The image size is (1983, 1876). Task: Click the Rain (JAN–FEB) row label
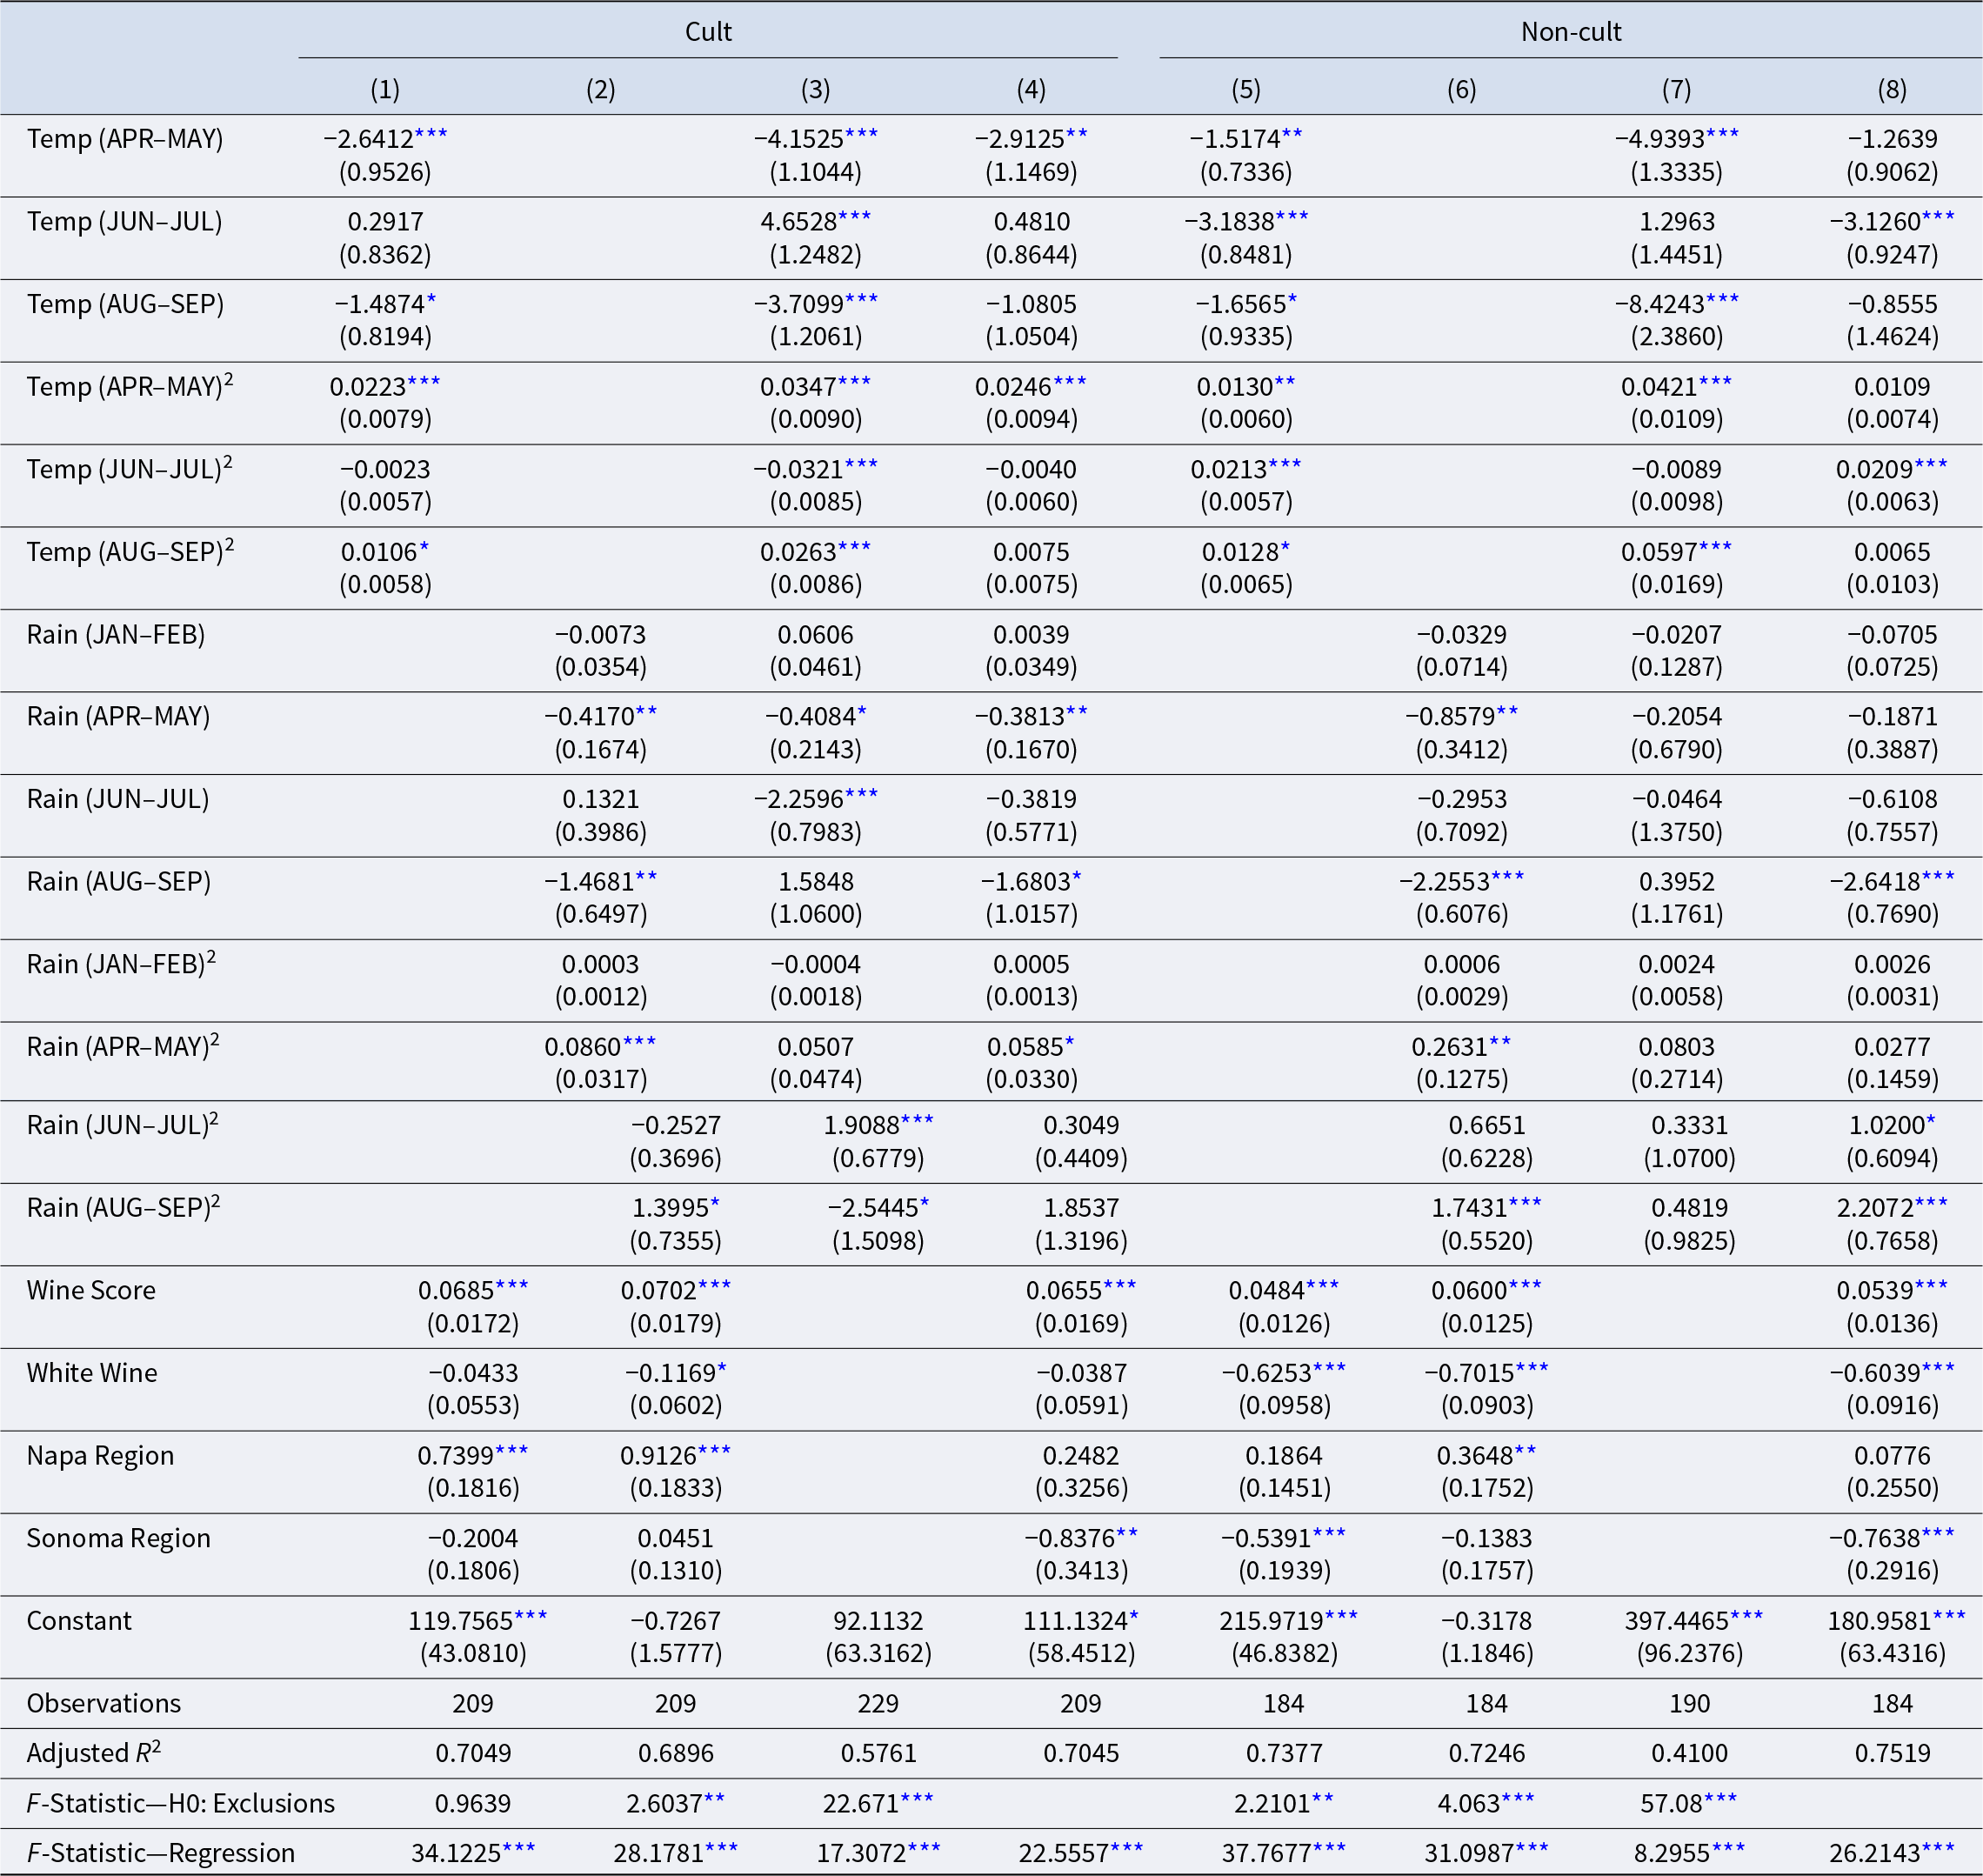[x=116, y=635]
